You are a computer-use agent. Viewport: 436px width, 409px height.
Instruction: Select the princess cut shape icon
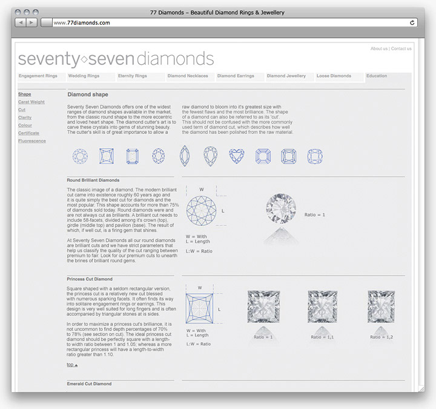(x=107, y=156)
